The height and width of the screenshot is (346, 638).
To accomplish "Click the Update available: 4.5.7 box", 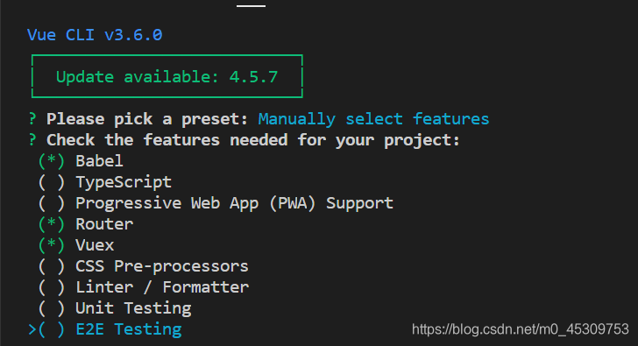I will click(167, 76).
